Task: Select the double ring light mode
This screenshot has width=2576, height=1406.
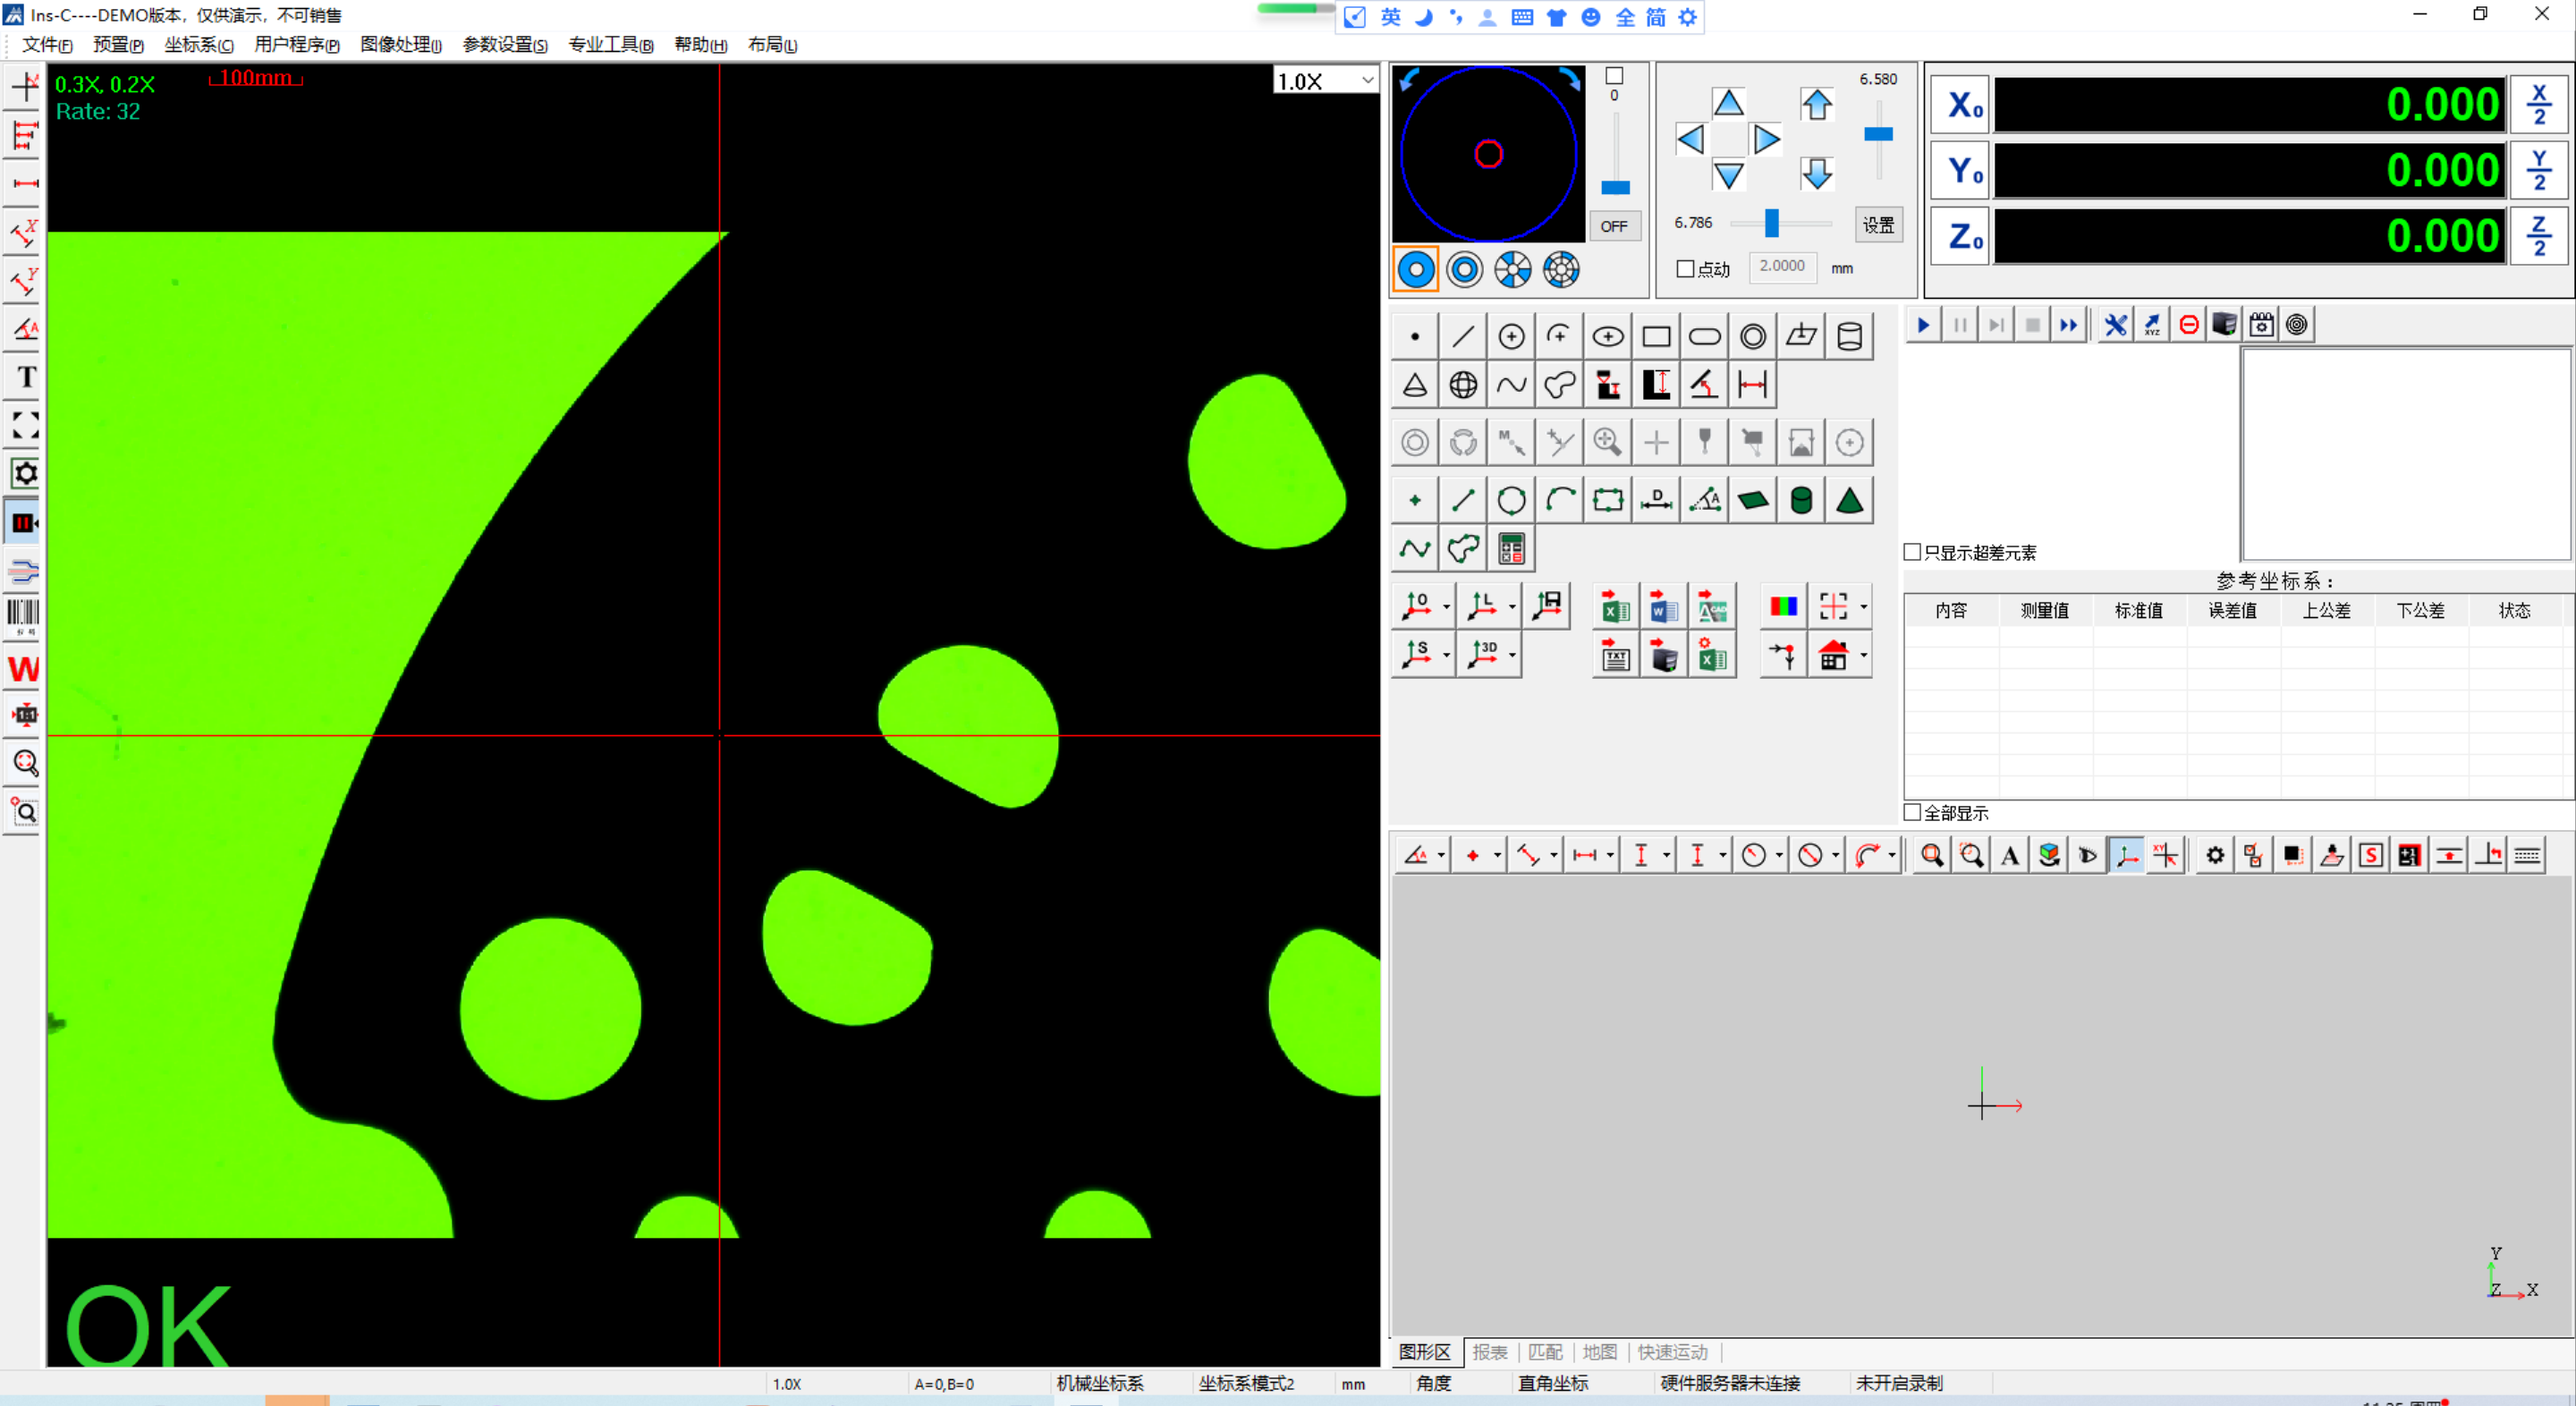Action: click(x=1465, y=269)
